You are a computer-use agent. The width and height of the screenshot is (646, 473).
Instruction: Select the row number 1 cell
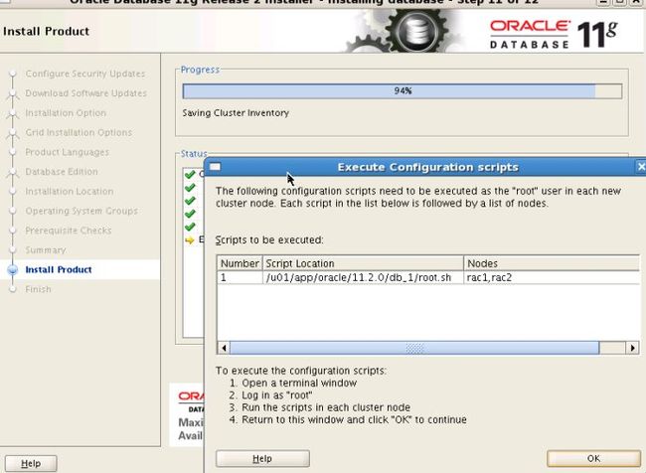coord(240,277)
